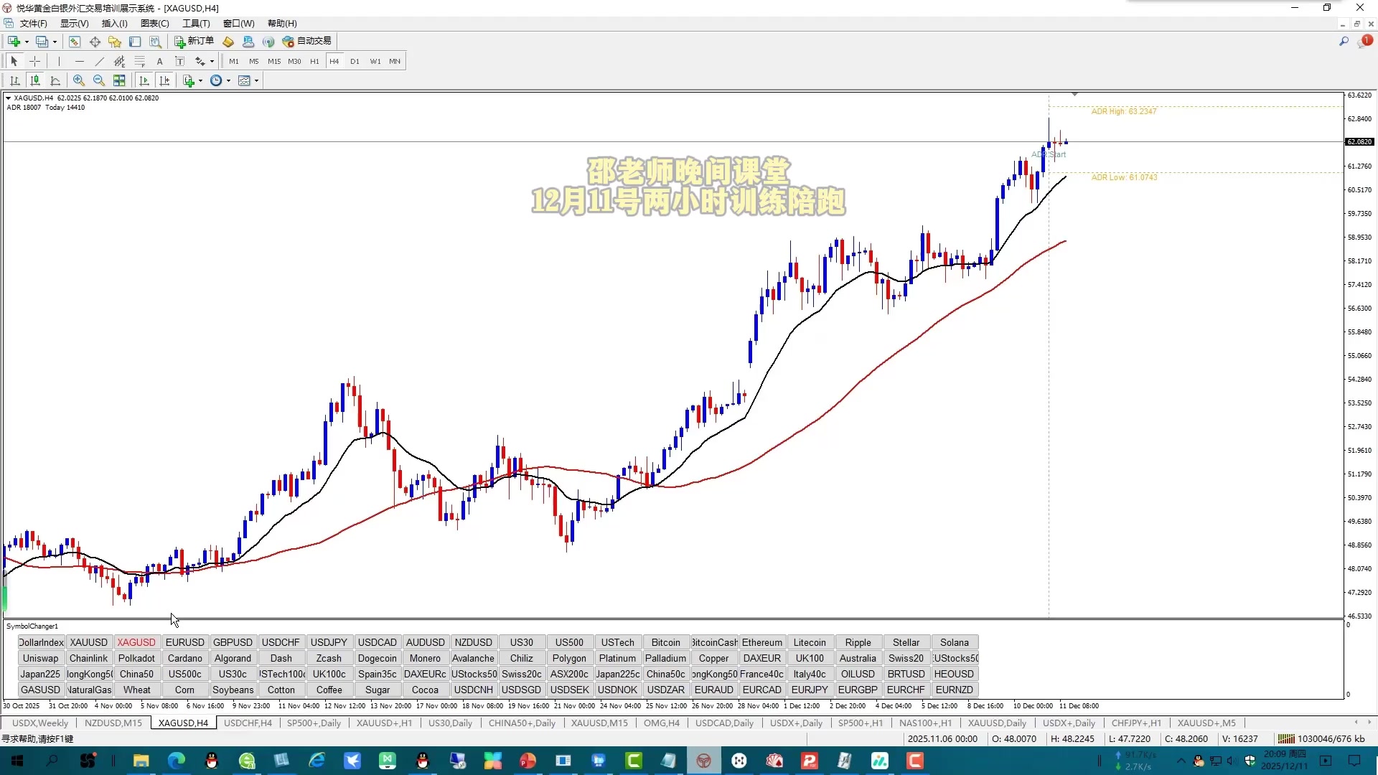This screenshot has height=775, width=1378.
Task: Switch the chart to candlestick mode
Action: (x=34, y=80)
